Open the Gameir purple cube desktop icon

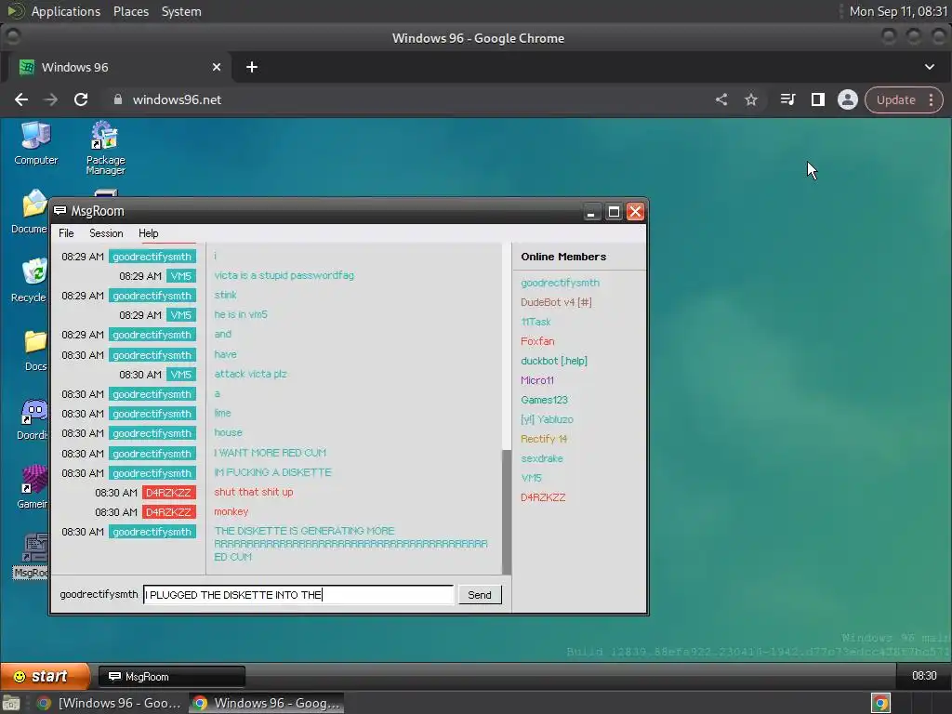[33, 487]
